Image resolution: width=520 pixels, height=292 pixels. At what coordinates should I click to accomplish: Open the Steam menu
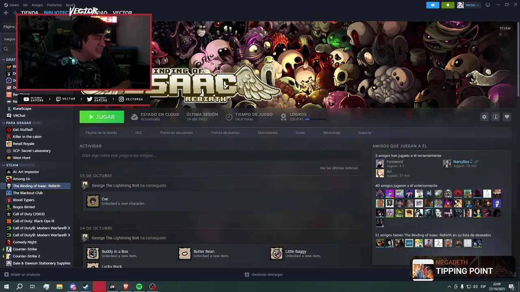(x=14, y=5)
